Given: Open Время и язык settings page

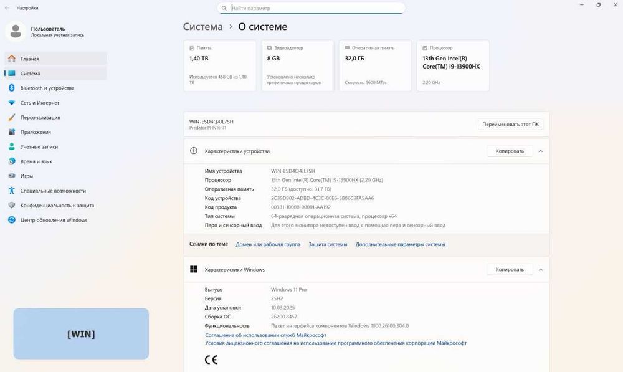Looking at the screenshot, I should [x=55, y=161].
